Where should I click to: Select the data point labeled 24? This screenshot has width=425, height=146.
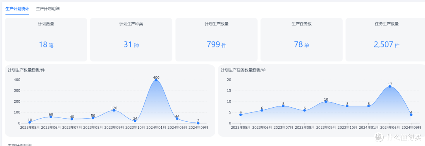click(x=135, y=121)
